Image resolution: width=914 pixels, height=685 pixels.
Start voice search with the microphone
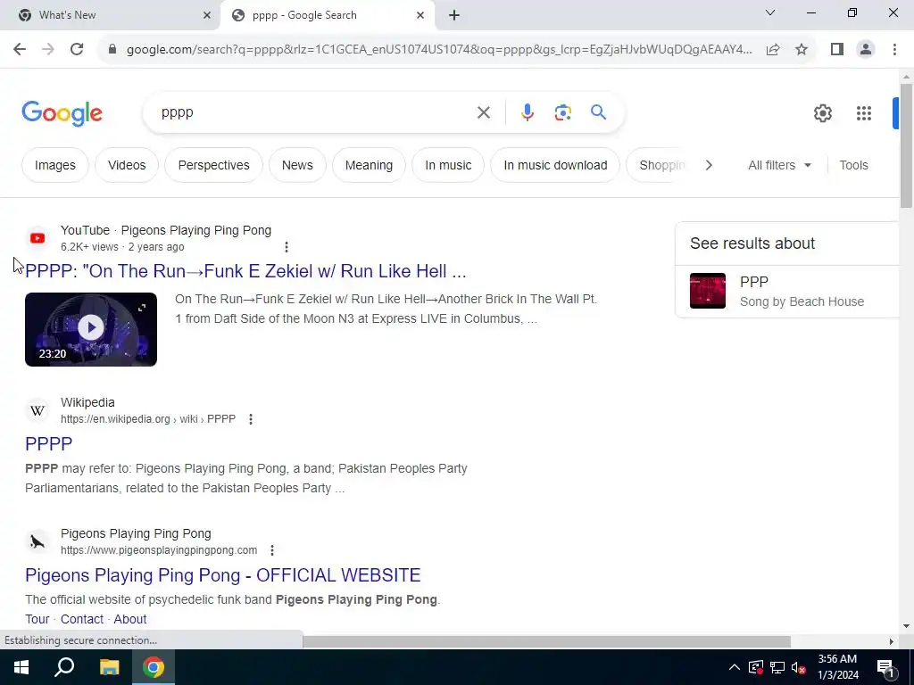point(527,112)
